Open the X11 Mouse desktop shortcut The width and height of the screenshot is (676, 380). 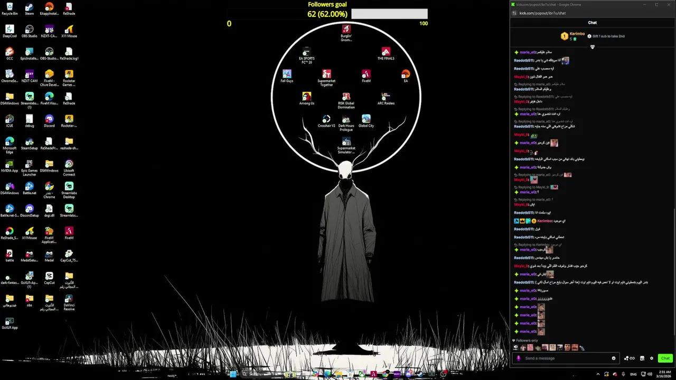tap(69, 31)
